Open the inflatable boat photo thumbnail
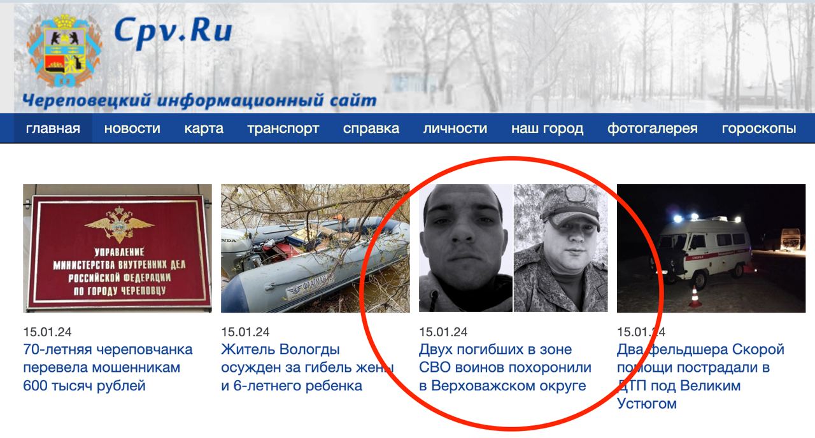This screenshot has height=438, width=815. [315, 248]
